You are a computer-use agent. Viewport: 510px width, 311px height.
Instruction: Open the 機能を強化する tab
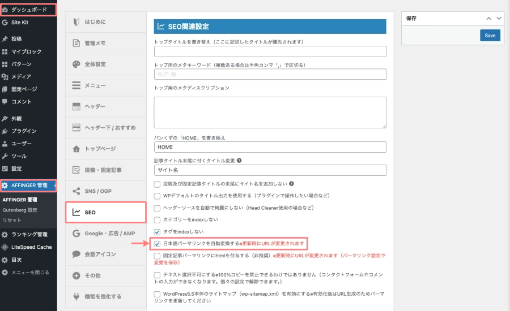click(x=106, y=296)
